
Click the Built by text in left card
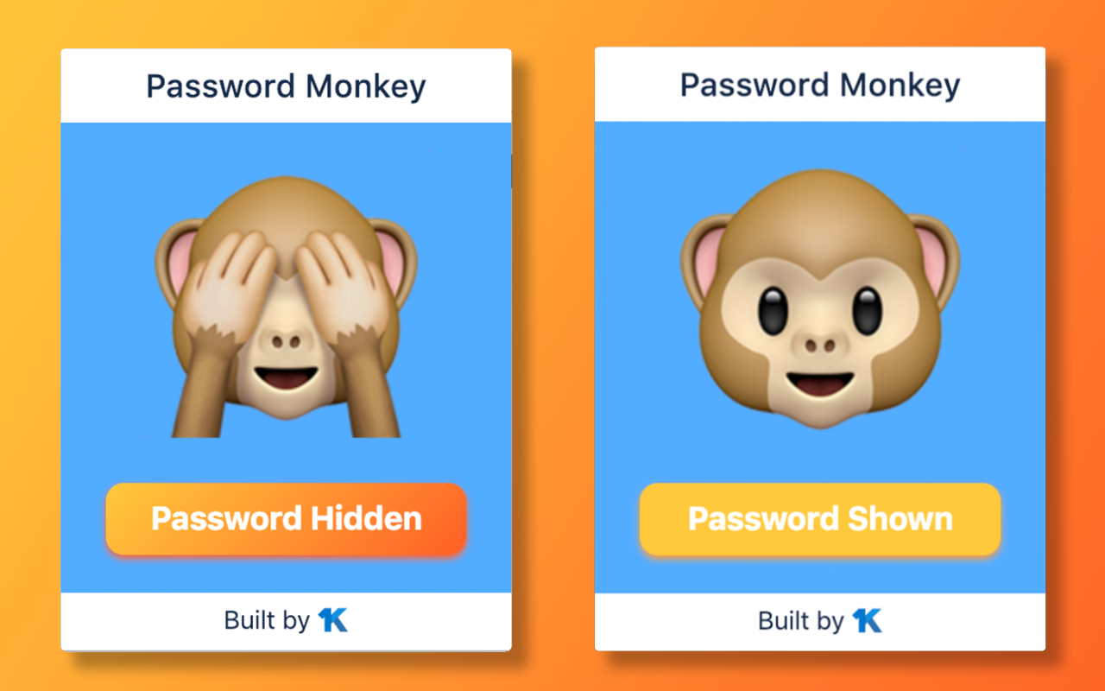coord(267,620)
